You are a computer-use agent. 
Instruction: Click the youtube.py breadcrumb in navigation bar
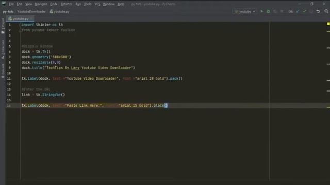(60, 12)
